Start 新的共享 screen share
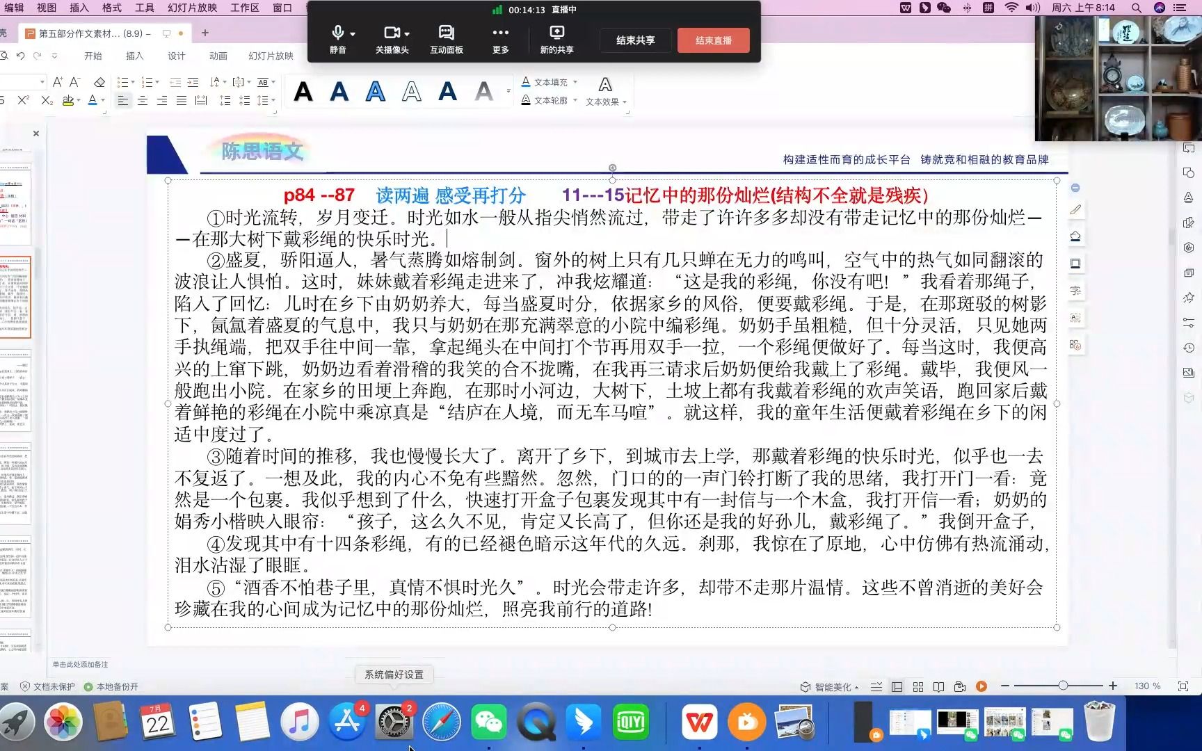1202x751 pixels. pos(556,40)
